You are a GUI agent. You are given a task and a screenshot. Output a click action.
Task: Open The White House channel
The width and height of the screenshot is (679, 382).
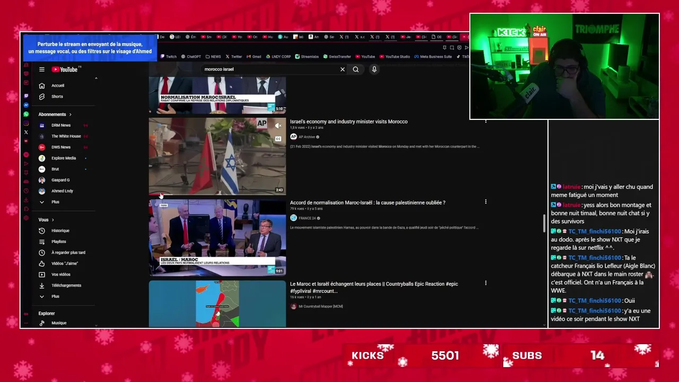tap(66, 136)
